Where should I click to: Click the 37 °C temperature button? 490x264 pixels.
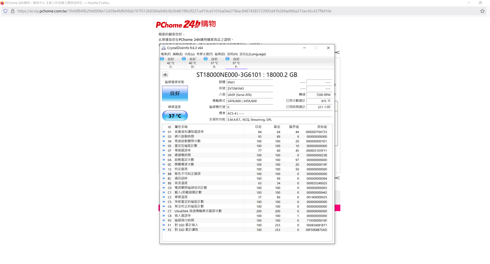pyautogui.click(x=175, y=116)
